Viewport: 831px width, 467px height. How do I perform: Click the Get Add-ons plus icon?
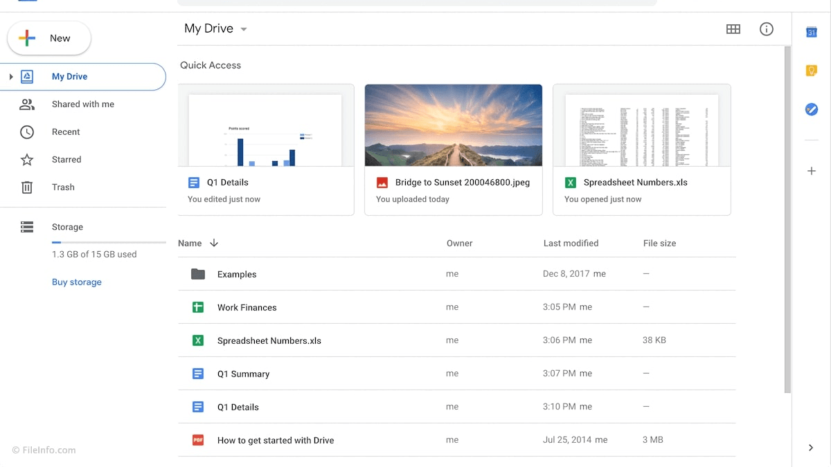click(811, 170)
